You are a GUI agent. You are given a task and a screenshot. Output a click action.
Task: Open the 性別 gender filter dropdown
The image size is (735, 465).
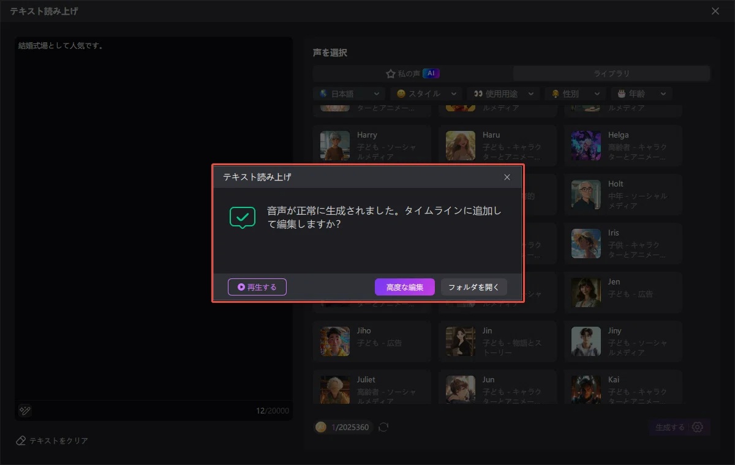pyautogui.click(x=575, y=94)
